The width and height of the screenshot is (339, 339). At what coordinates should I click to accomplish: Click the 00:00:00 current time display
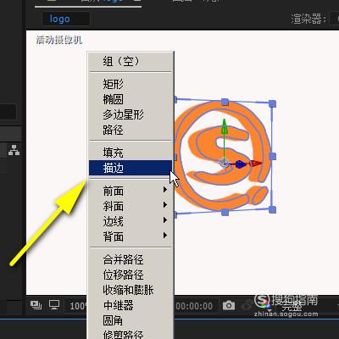pyautogui.click(x=194, y=306)
